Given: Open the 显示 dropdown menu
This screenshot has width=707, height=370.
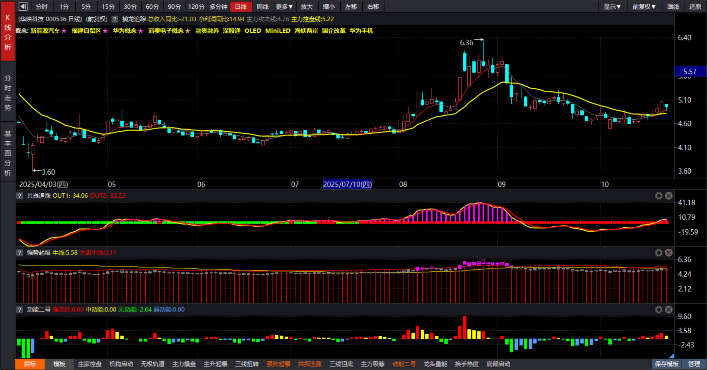Looking at the screenshot, I should 612,7.
